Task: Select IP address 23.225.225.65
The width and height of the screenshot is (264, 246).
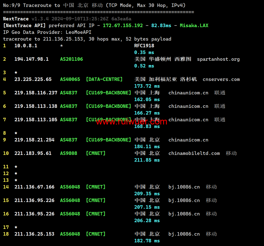Action: (x=33, y=79)
